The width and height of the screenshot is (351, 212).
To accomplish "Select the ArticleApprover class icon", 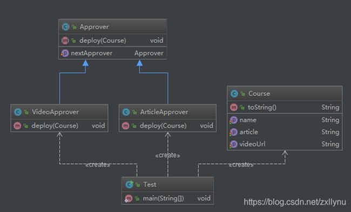I will 126,112.
